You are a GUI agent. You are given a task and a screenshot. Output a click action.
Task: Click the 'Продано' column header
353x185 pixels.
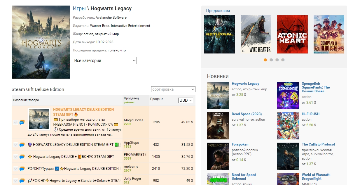(x=157, y=99)
